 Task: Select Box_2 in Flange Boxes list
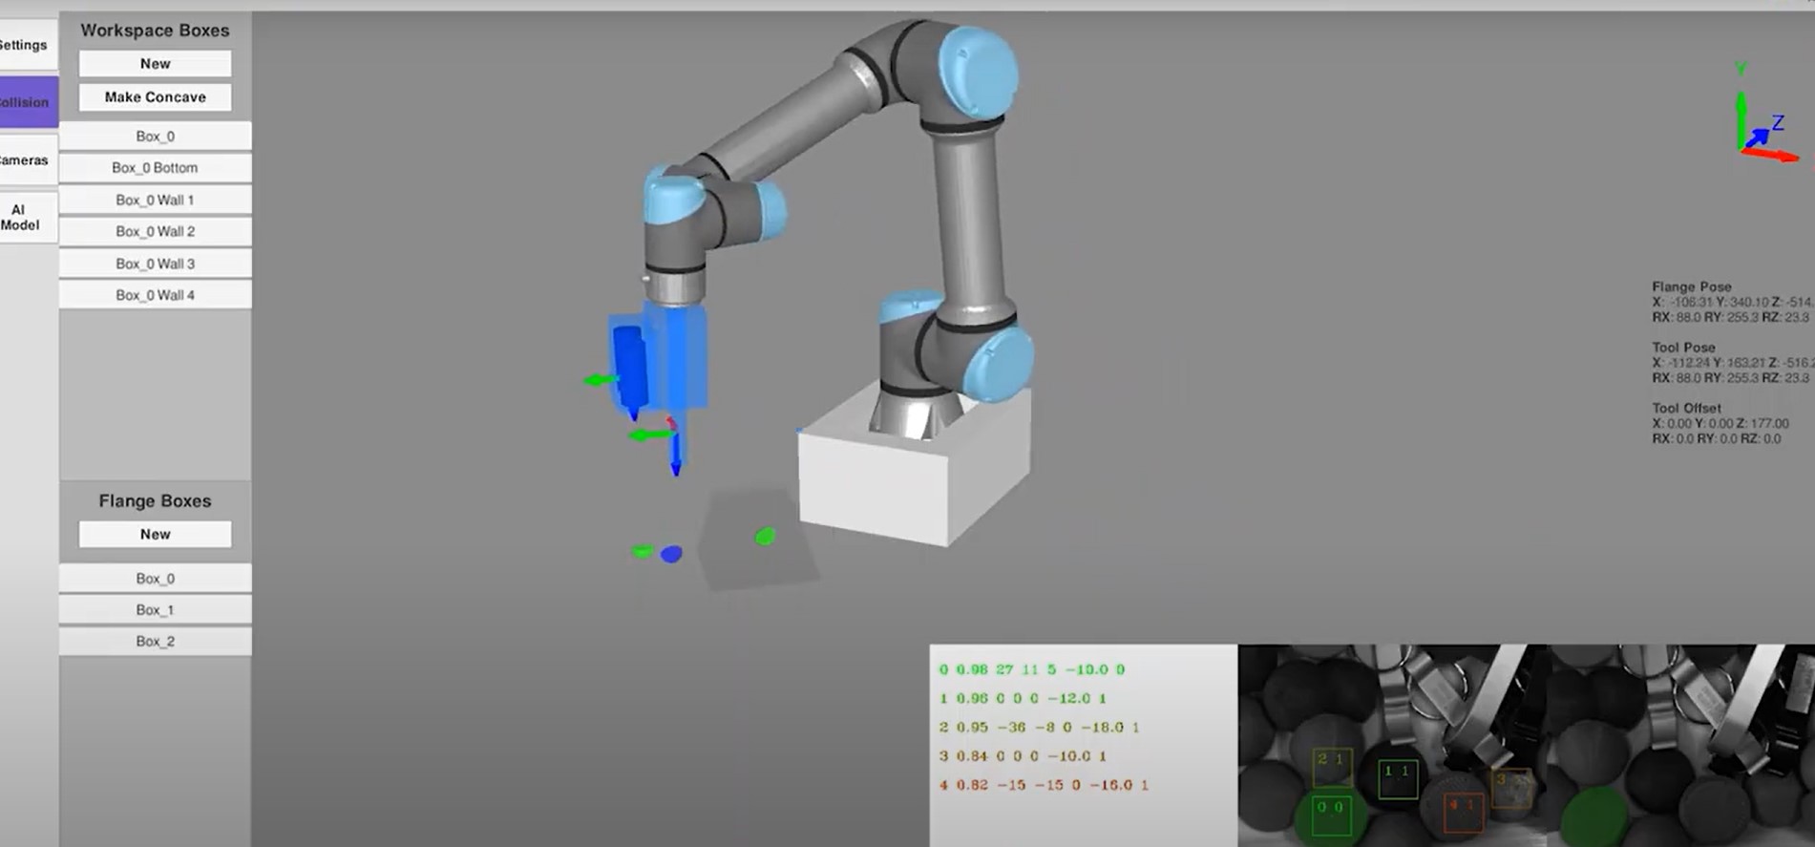[155, 642]
